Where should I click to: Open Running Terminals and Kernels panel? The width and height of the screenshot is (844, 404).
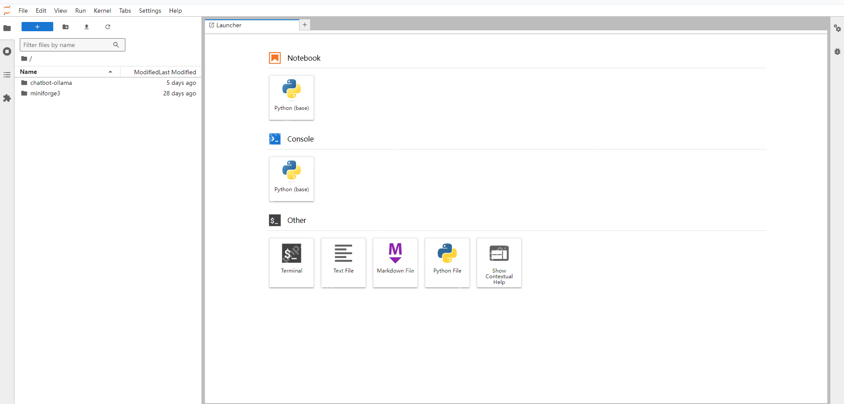[x=7, y=51]
